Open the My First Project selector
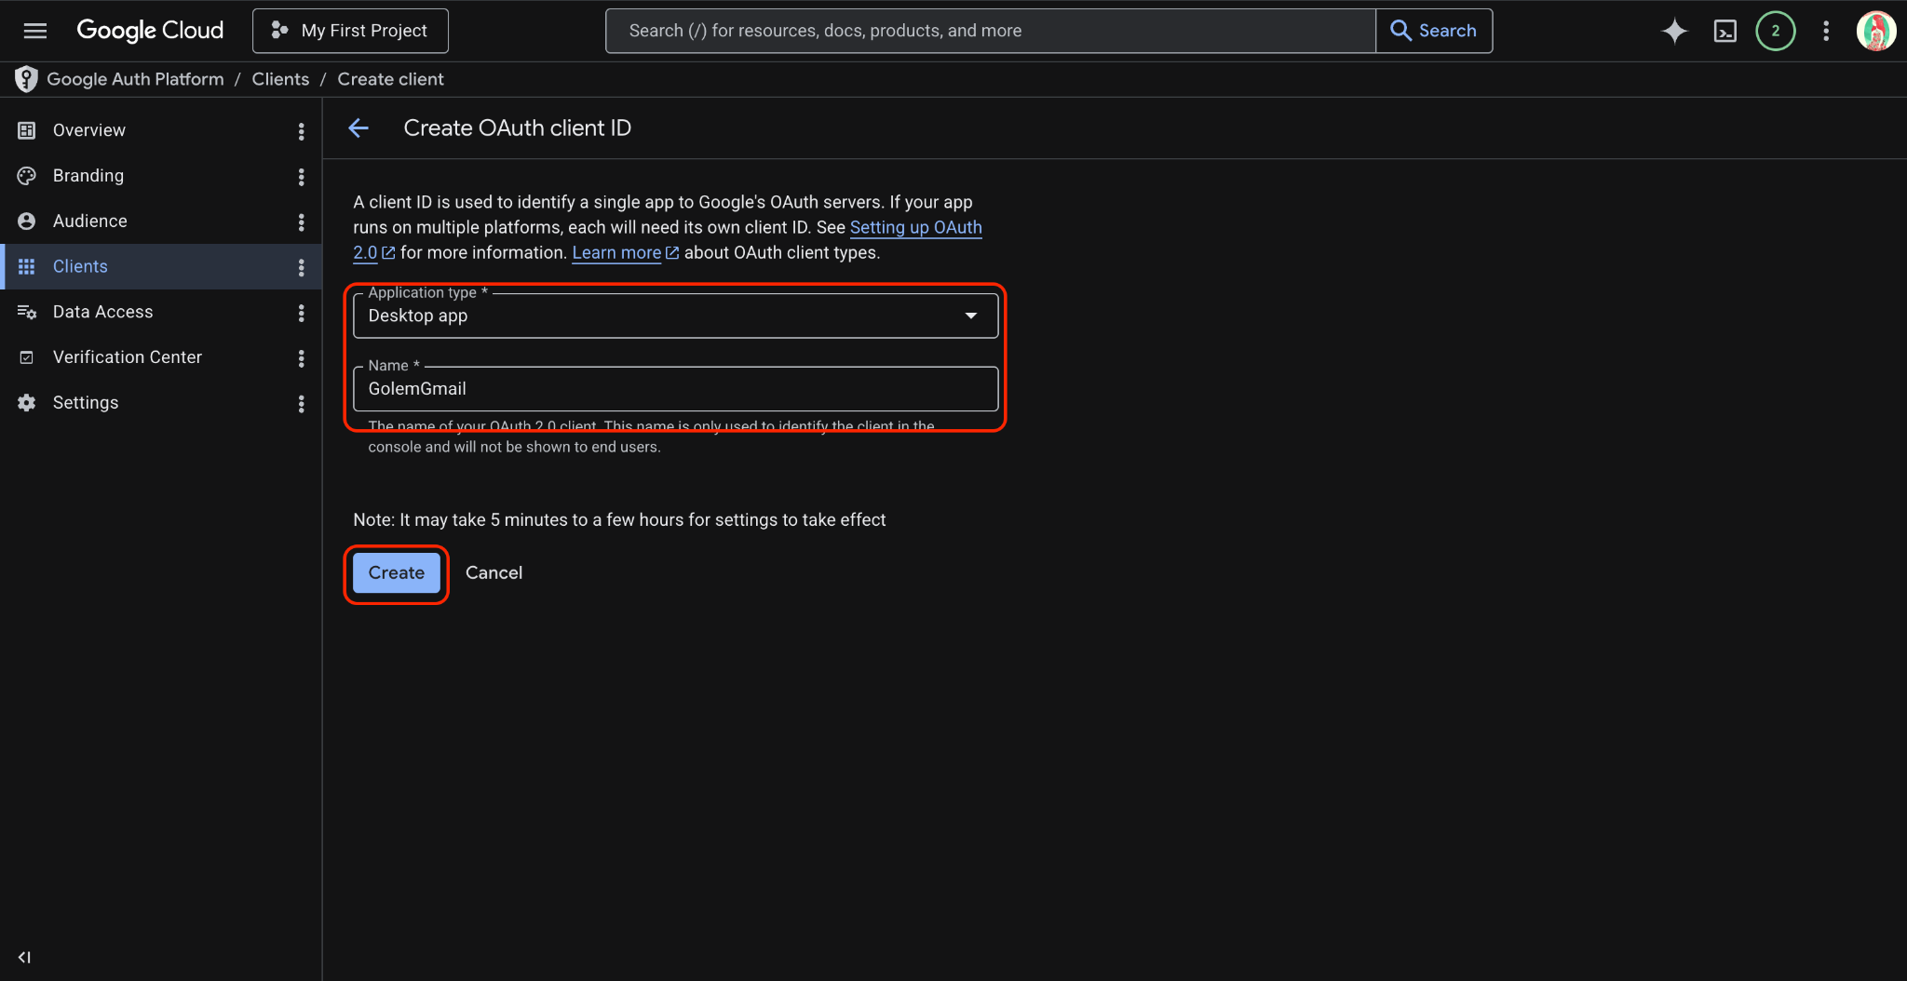 click(x=350, y=31)
